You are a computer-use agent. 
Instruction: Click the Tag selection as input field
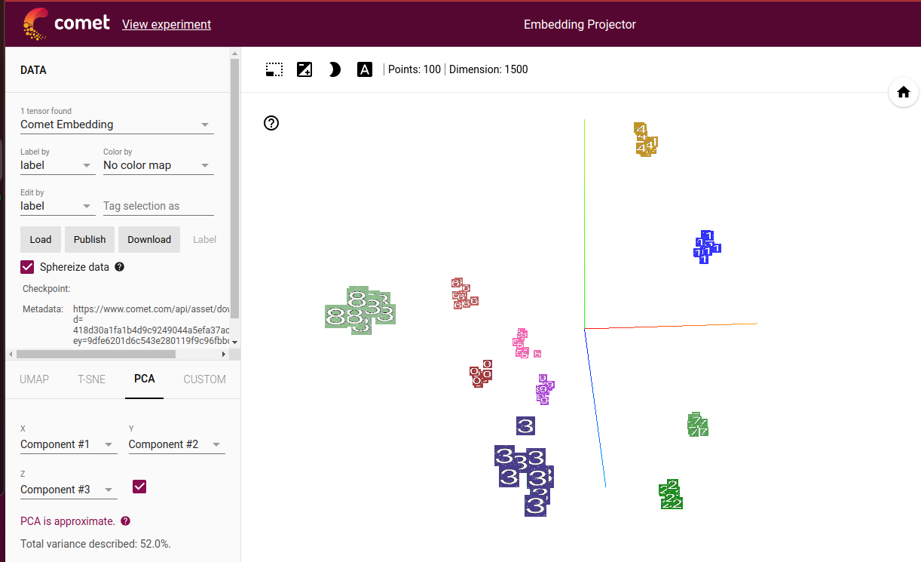158,205
